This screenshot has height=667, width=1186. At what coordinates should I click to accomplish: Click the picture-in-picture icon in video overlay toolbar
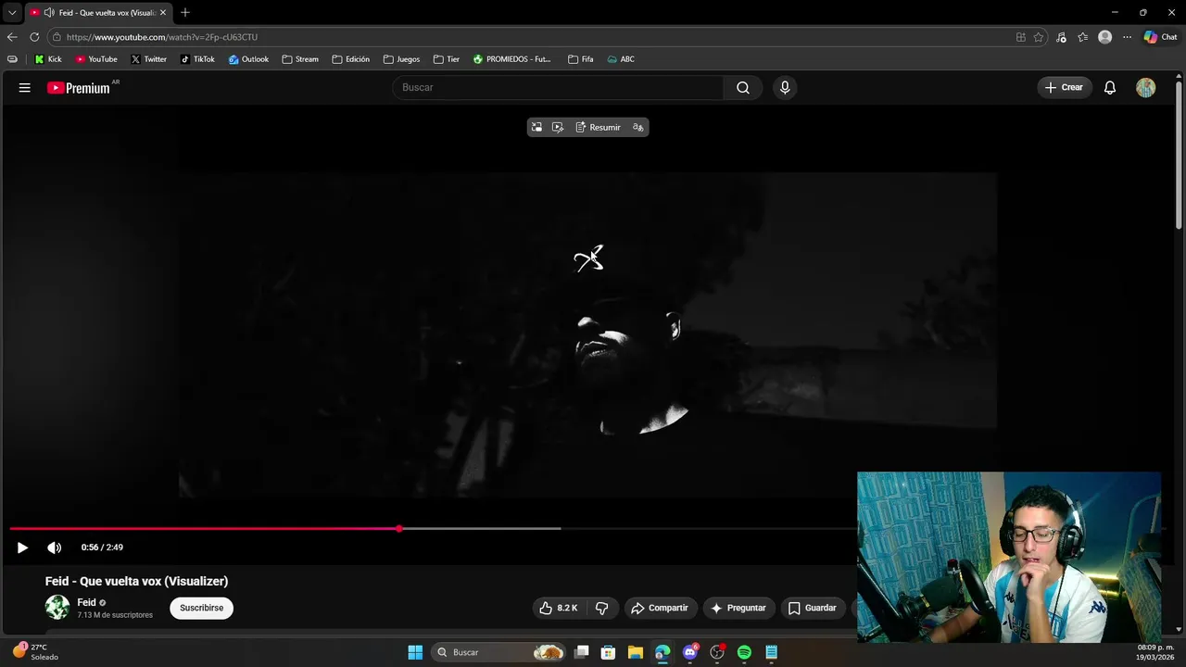click(536, 127)
